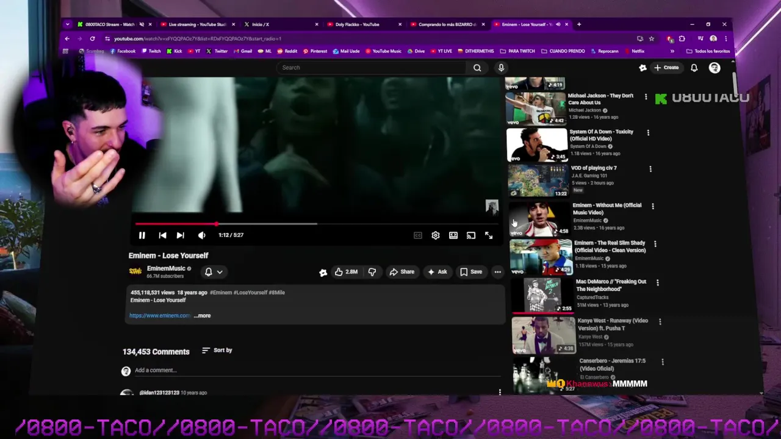Mute the video player volume

[201, 235]
